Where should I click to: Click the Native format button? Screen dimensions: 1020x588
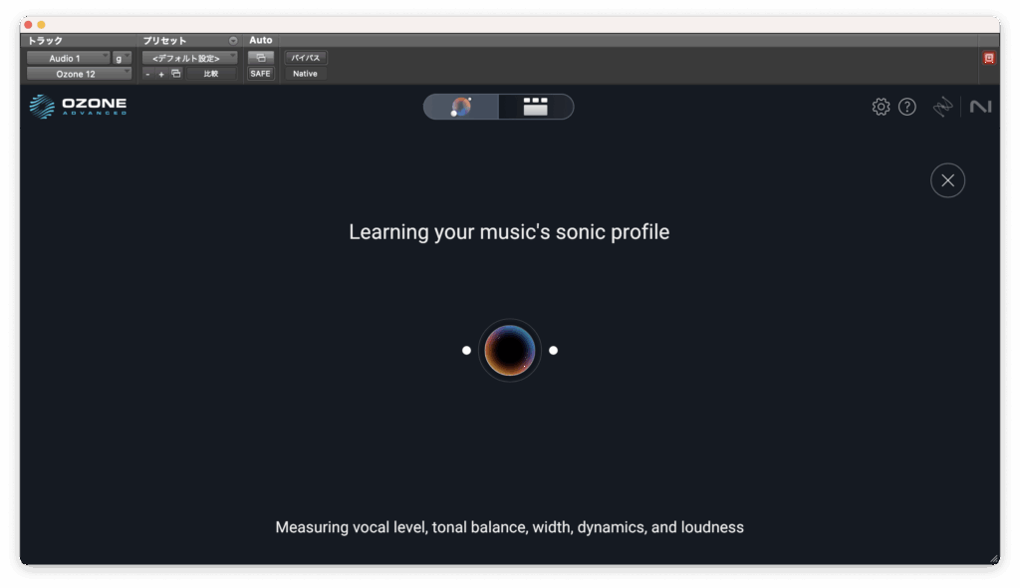(305, 74)
